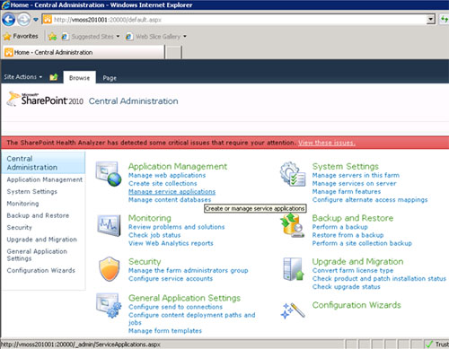
Task: Switch to the Browse ribbon tab
Action: coord(79,78)
